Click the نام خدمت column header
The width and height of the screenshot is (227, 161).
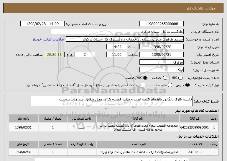(139, 144)
